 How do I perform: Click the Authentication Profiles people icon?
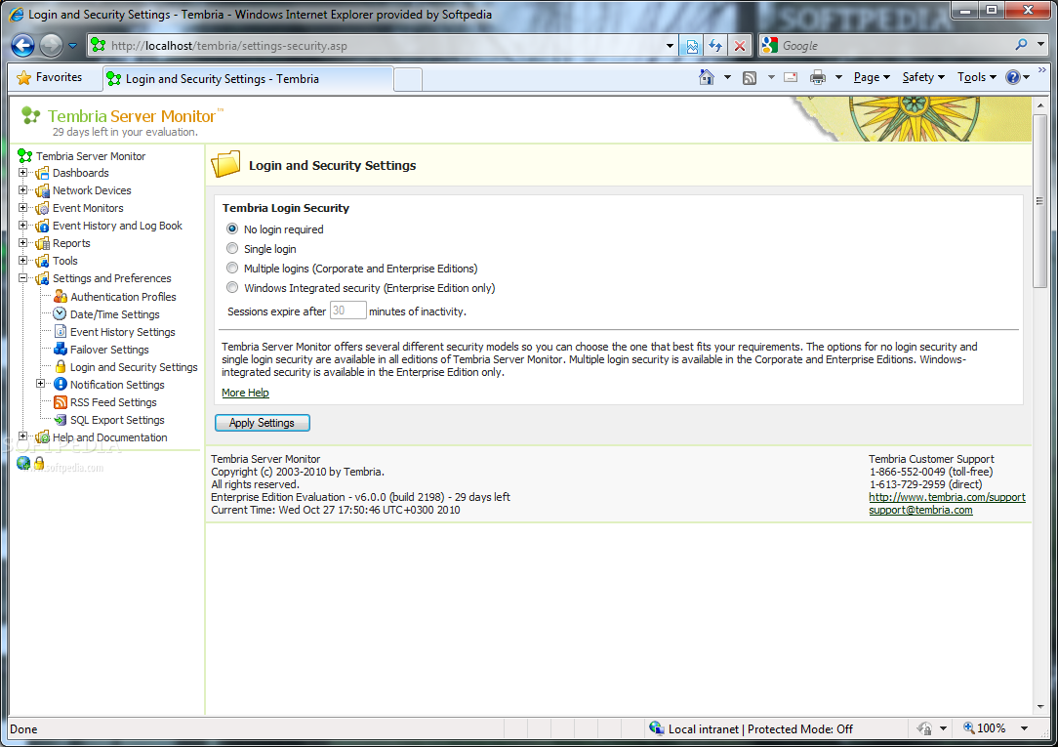61,296
